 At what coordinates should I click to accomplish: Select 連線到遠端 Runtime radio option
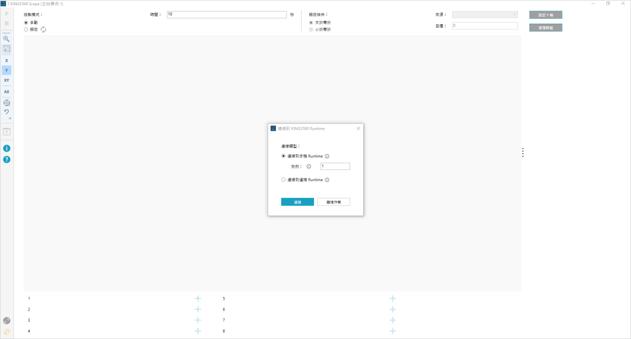point(284,179)
